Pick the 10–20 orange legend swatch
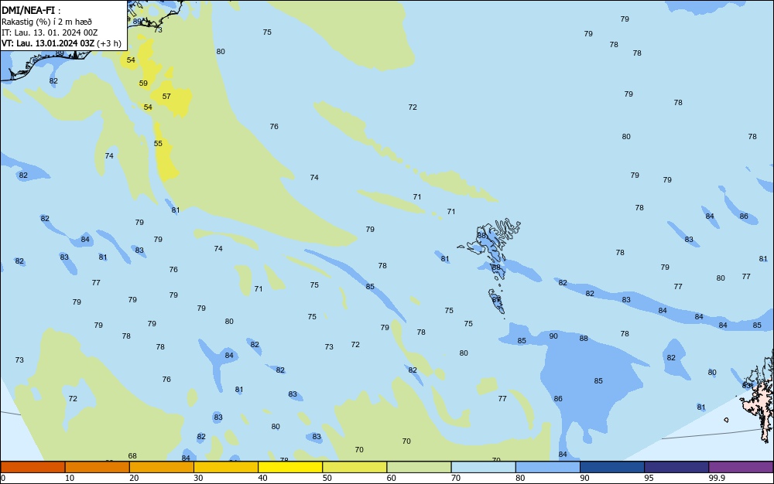Viewport: 774px width, 484px height. pyautogui.click(x=98, y=467)
